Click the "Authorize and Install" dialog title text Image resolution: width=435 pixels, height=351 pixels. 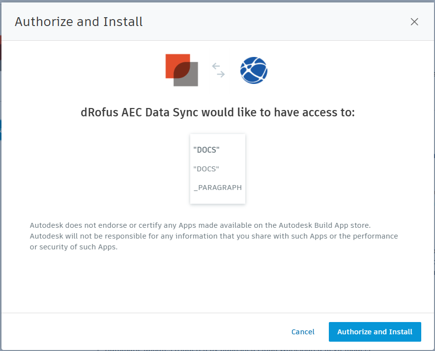point(79,22)
